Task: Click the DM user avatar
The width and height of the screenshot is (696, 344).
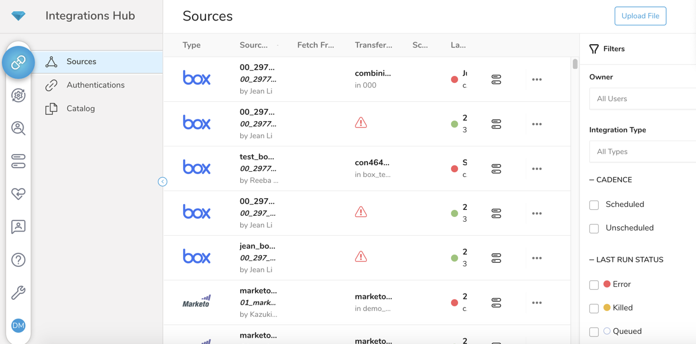Action: [18, 325]
